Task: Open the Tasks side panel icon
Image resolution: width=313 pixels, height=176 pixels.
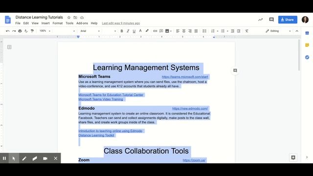Action: point(307,57)
